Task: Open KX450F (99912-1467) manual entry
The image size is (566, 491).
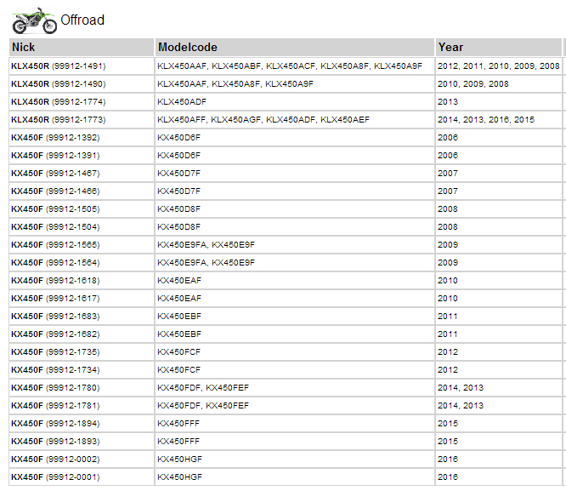Action: pyautogui.click(x=55, y=174)
